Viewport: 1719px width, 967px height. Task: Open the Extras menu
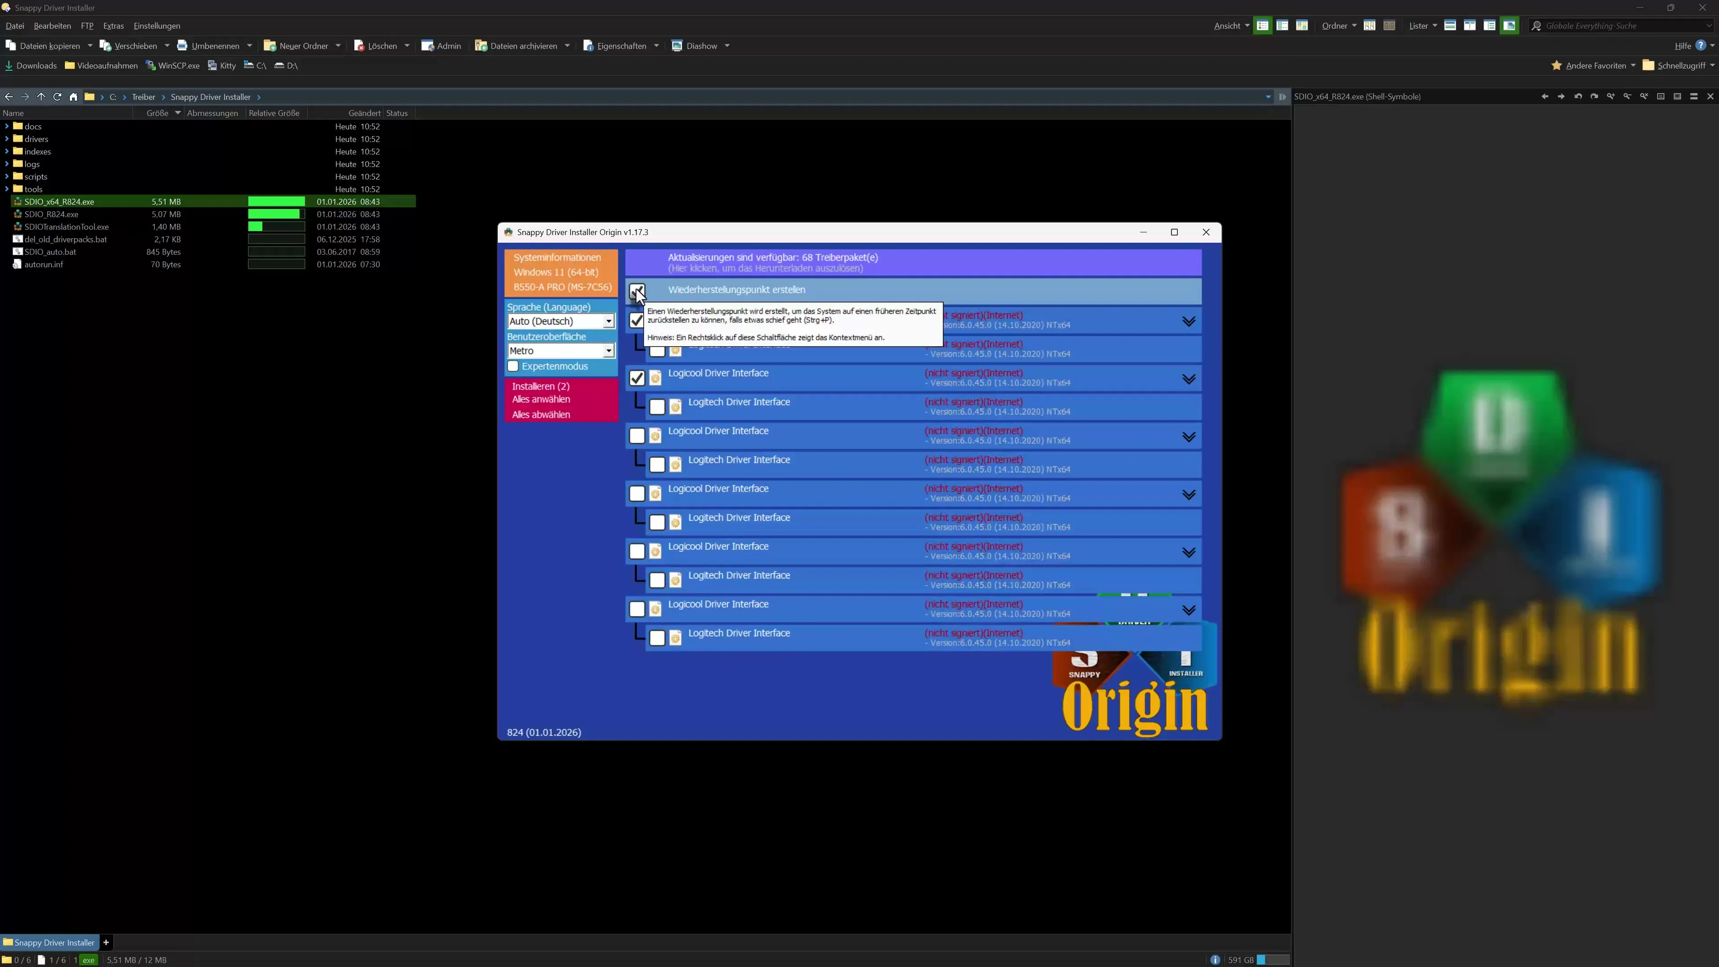point(113,26)
